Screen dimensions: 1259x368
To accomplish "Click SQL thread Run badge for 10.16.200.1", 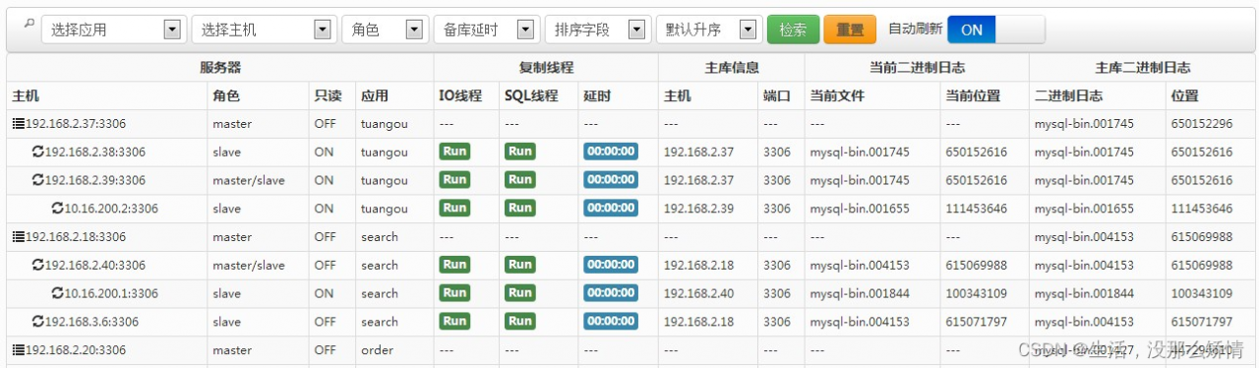I will [520, 293].
